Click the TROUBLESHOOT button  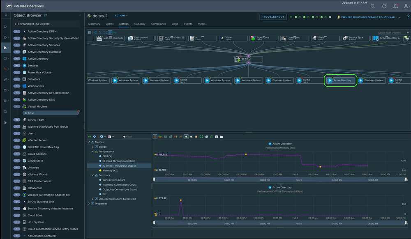pos(273,17)
